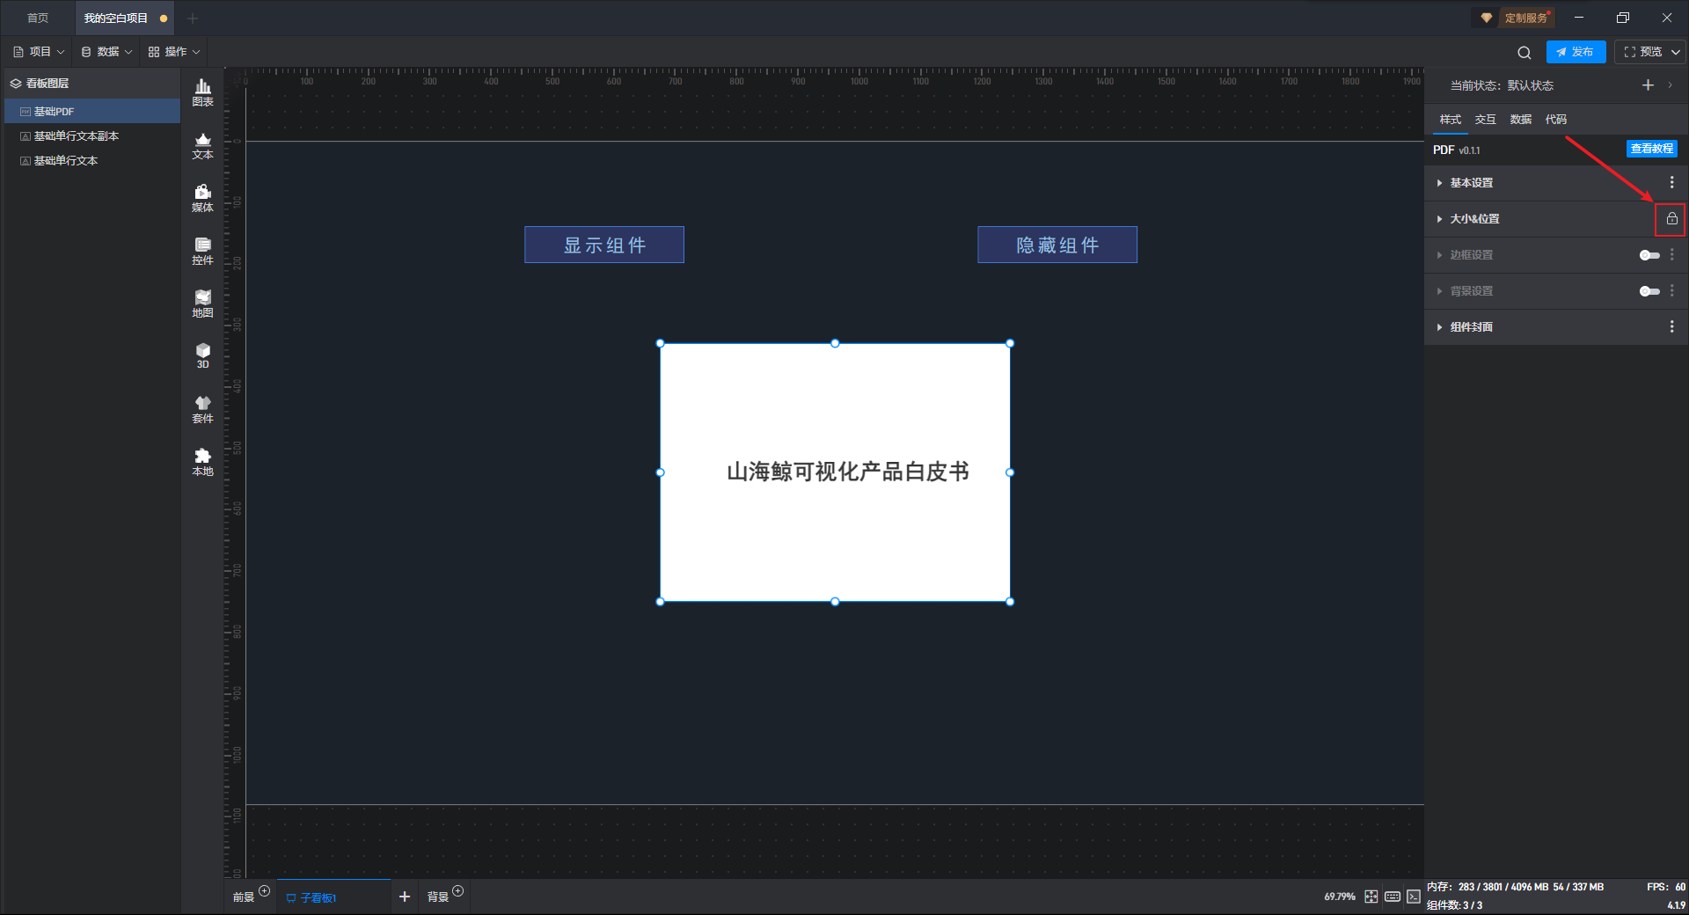
Task: Click the 查看教程 tutorial button
Action: click(1651, 149)
